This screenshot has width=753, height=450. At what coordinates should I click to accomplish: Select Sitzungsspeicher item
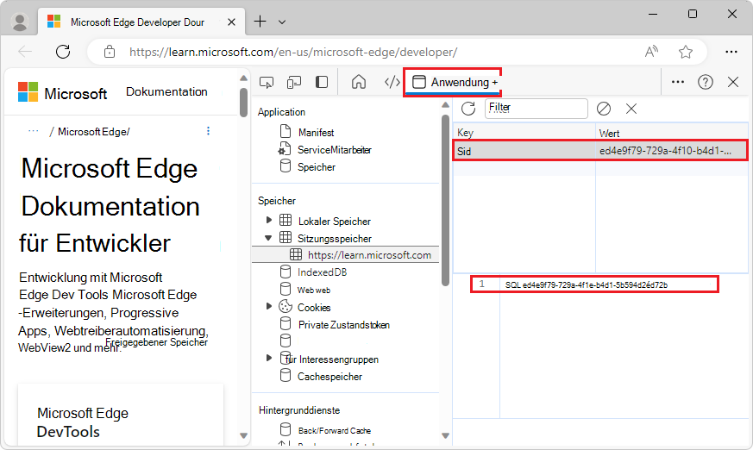coord(335,239)
